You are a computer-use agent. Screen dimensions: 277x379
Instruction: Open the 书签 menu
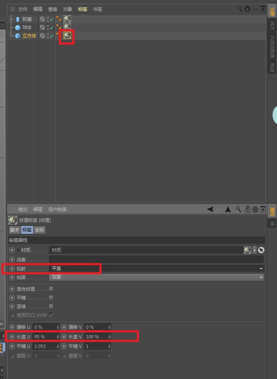98,9
